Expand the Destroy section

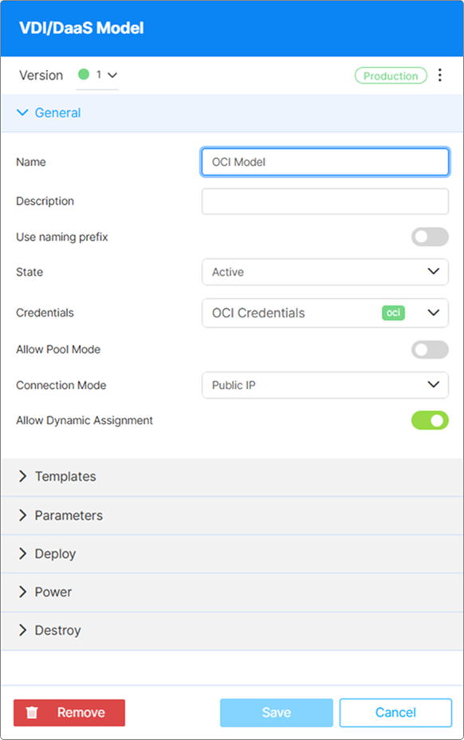coord(231,631)
